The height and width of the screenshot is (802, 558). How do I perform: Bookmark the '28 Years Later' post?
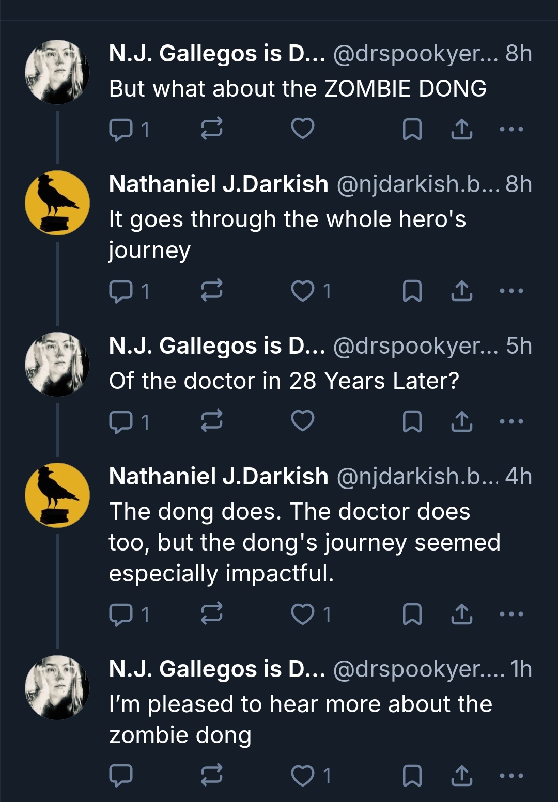point(412,421)
